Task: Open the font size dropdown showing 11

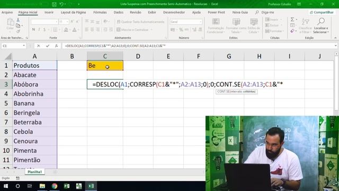Action: (x=67, y=22)
